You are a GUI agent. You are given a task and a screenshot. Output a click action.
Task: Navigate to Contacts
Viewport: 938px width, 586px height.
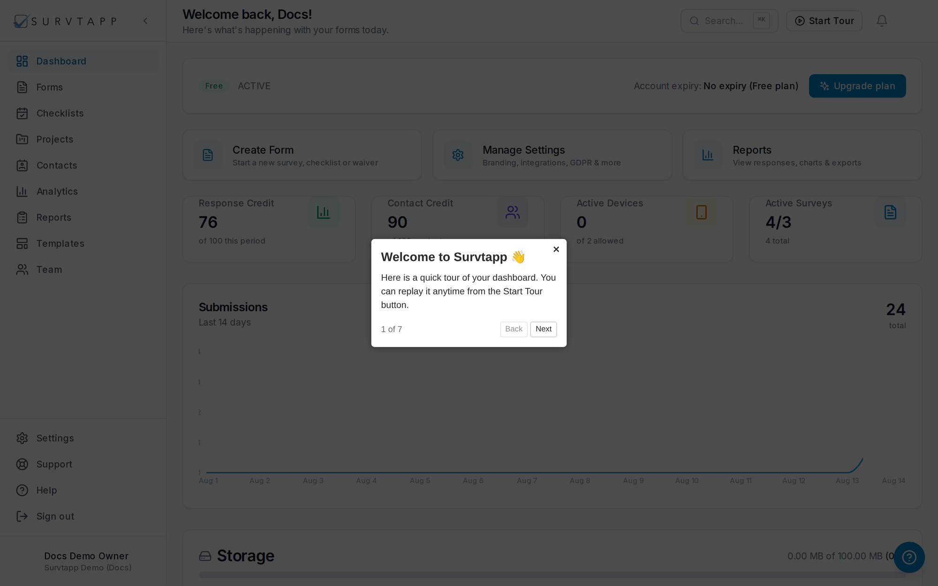coord(83,165)
